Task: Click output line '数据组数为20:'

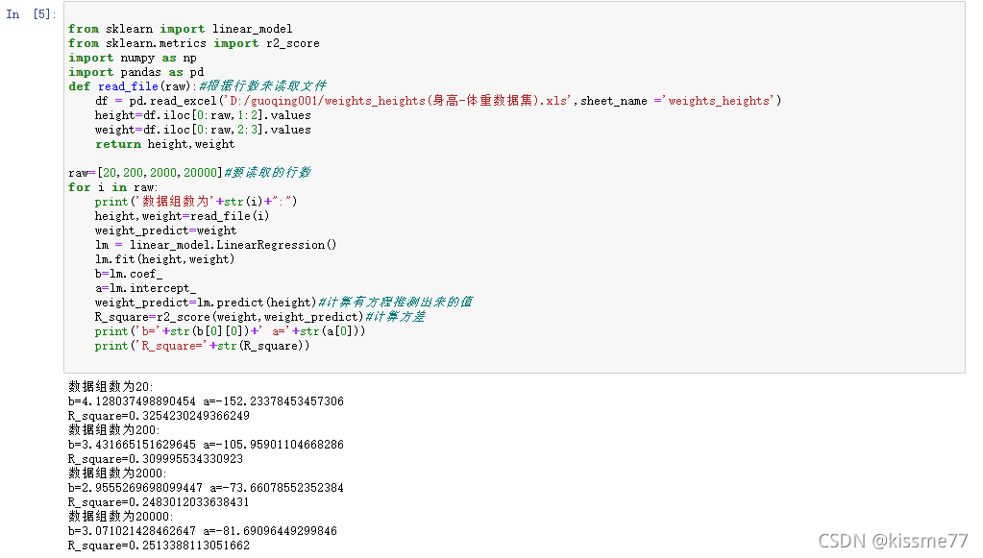Action: tap(111, 387)
